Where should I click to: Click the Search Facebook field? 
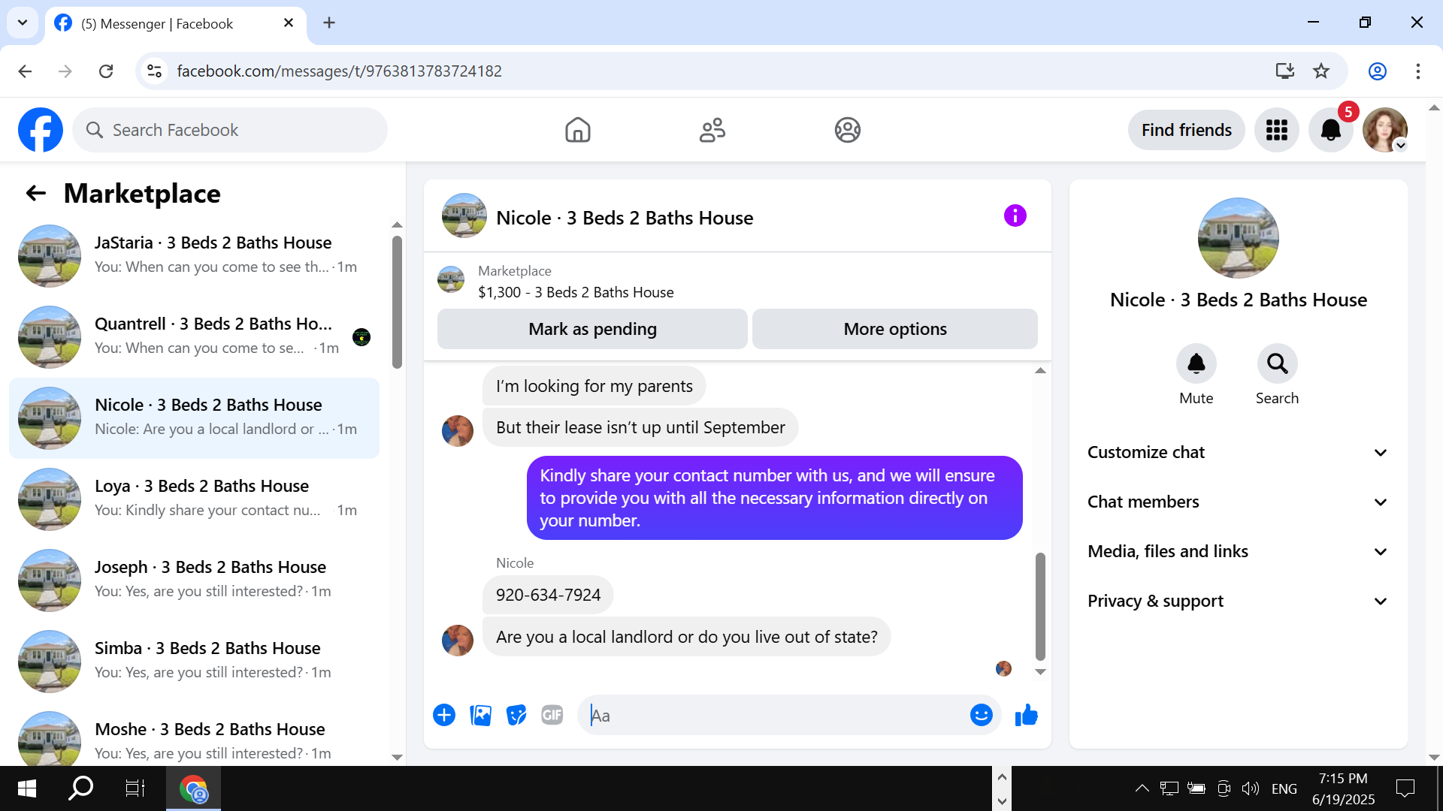[230, 130]
